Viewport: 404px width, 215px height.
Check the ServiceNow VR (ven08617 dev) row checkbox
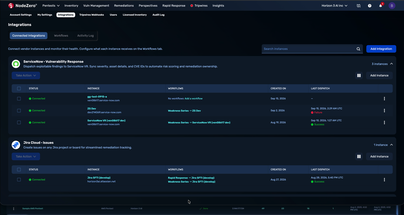(x=19, y=122)
